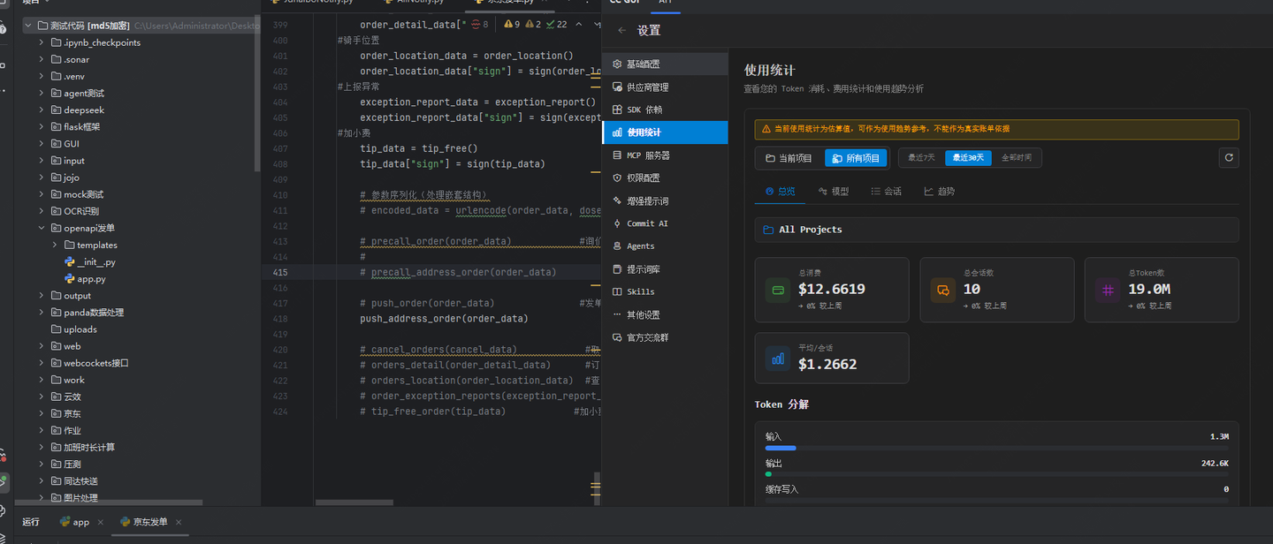1273x544 pixels.
Task: Expand the output folder
Action: pos(42,295)
